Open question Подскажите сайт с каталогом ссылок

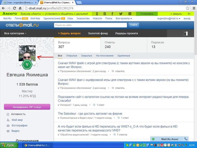(x=123, y=99)
